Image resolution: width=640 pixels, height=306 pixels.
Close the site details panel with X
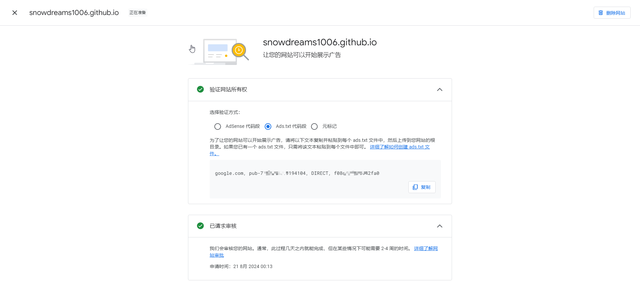tap(15, 13)
